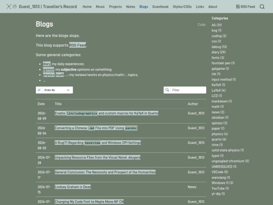Focus the Filter input field
This screenshot has width=273, height=205.
[x=188, y=90]
